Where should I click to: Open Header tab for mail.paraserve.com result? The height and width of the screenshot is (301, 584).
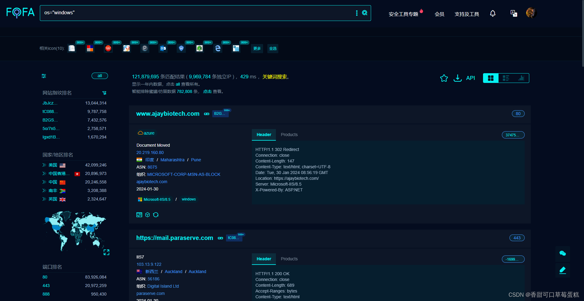coord(264,259)
